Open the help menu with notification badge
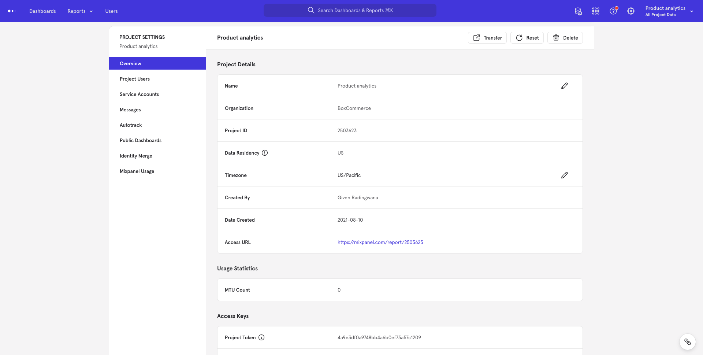 pos(613,11)
